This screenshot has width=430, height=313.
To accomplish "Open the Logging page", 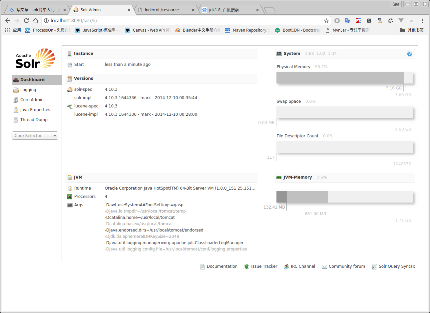I will coord(37,90).
